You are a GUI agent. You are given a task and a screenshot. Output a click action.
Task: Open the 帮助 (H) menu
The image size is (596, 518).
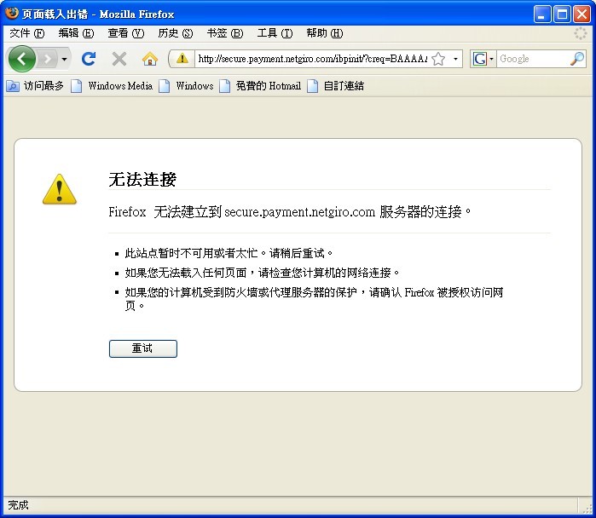[325, 33]
